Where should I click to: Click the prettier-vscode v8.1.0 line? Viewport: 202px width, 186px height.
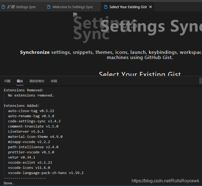(x=31, y=152)
